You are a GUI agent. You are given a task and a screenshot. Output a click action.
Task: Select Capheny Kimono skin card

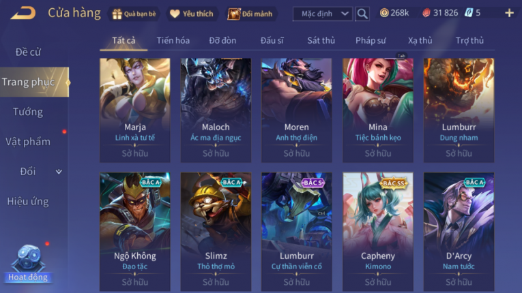click(378, 232)
